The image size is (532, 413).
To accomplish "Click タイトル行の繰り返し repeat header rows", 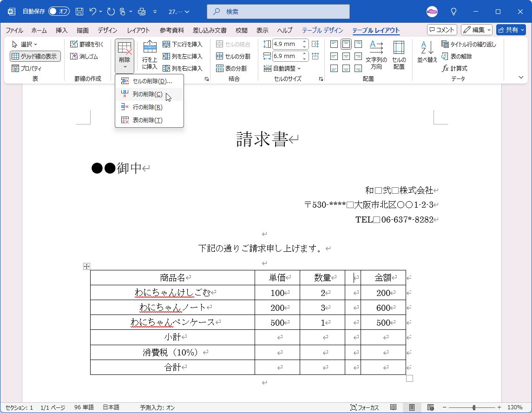I will click(x=469, y=44).
